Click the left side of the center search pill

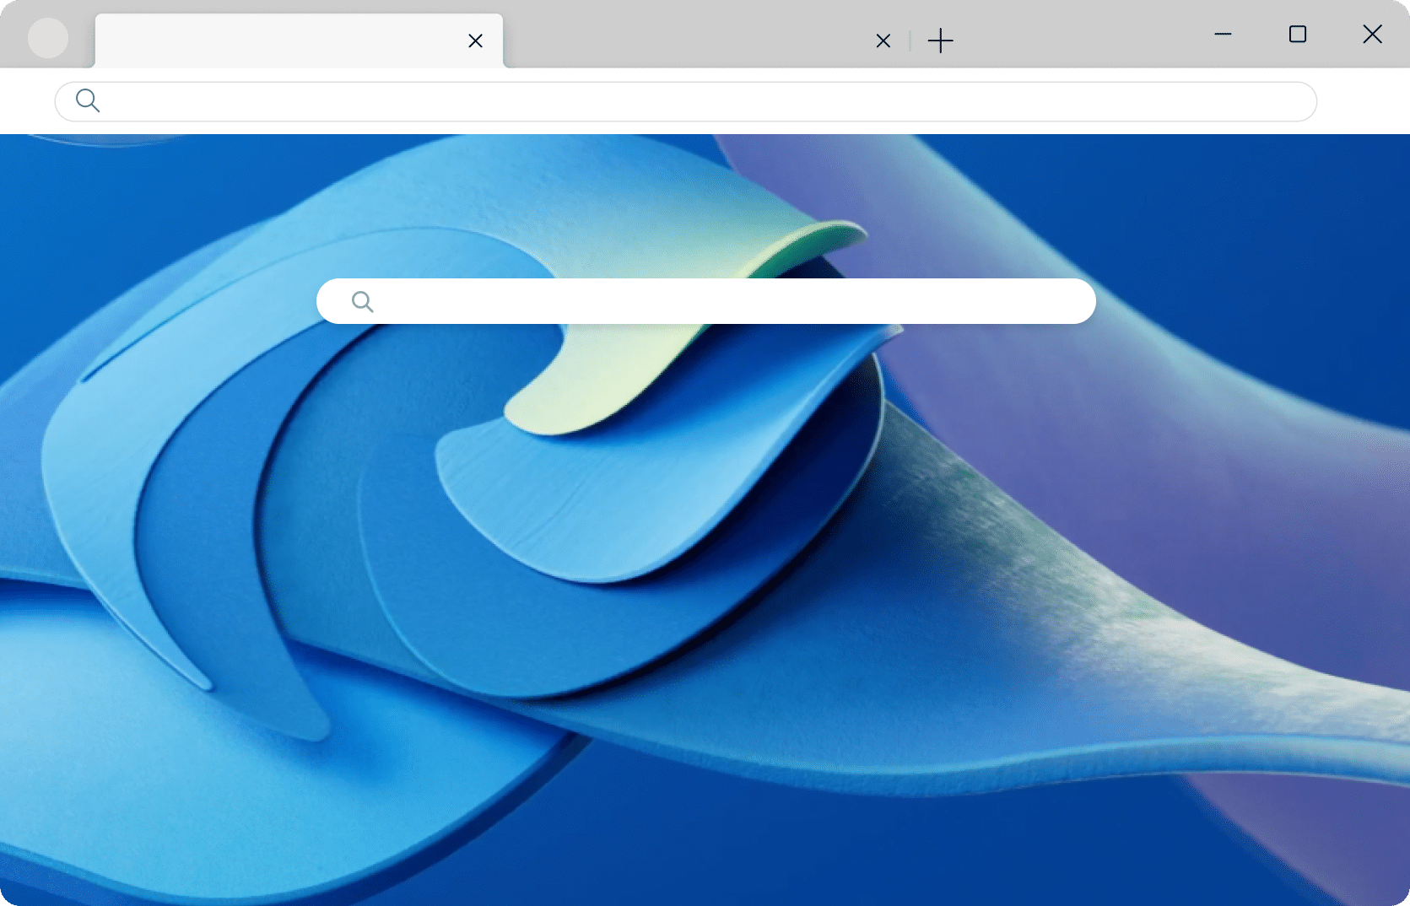pyautogui.click(x=397, y=301)
